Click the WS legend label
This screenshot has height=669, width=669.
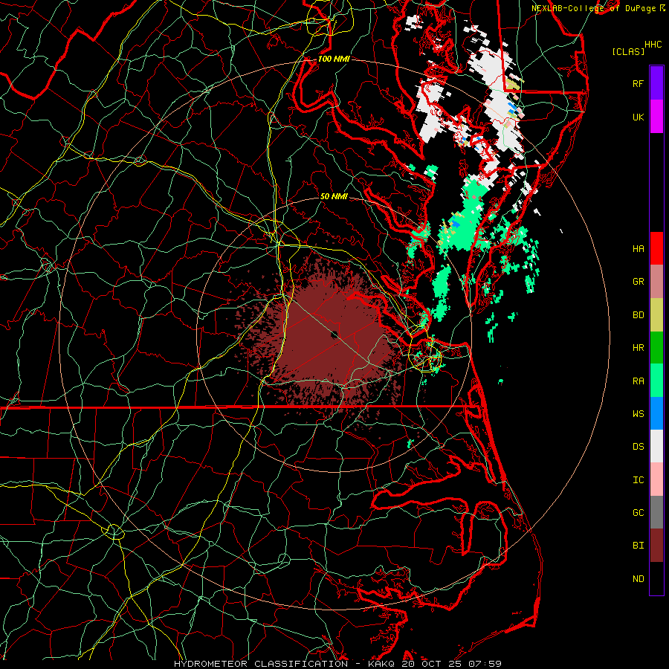pyautogui.click(x=639, y=414)
